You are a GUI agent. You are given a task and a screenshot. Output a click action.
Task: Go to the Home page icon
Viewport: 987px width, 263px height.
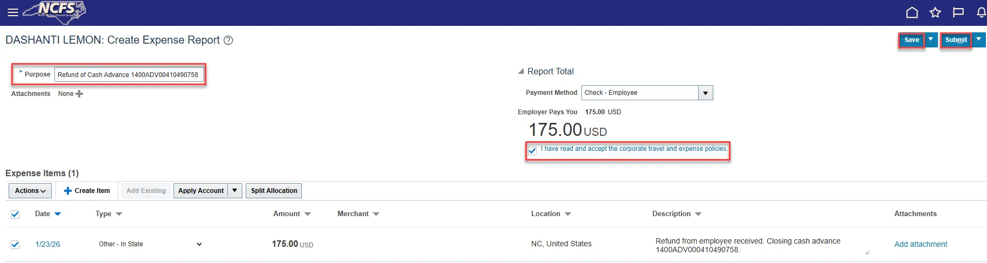point(912,12)
